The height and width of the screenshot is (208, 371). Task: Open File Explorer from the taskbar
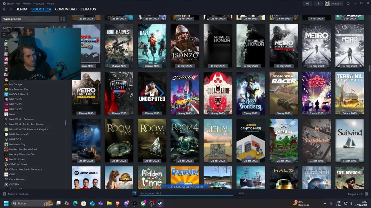click(x=109, y=203)
